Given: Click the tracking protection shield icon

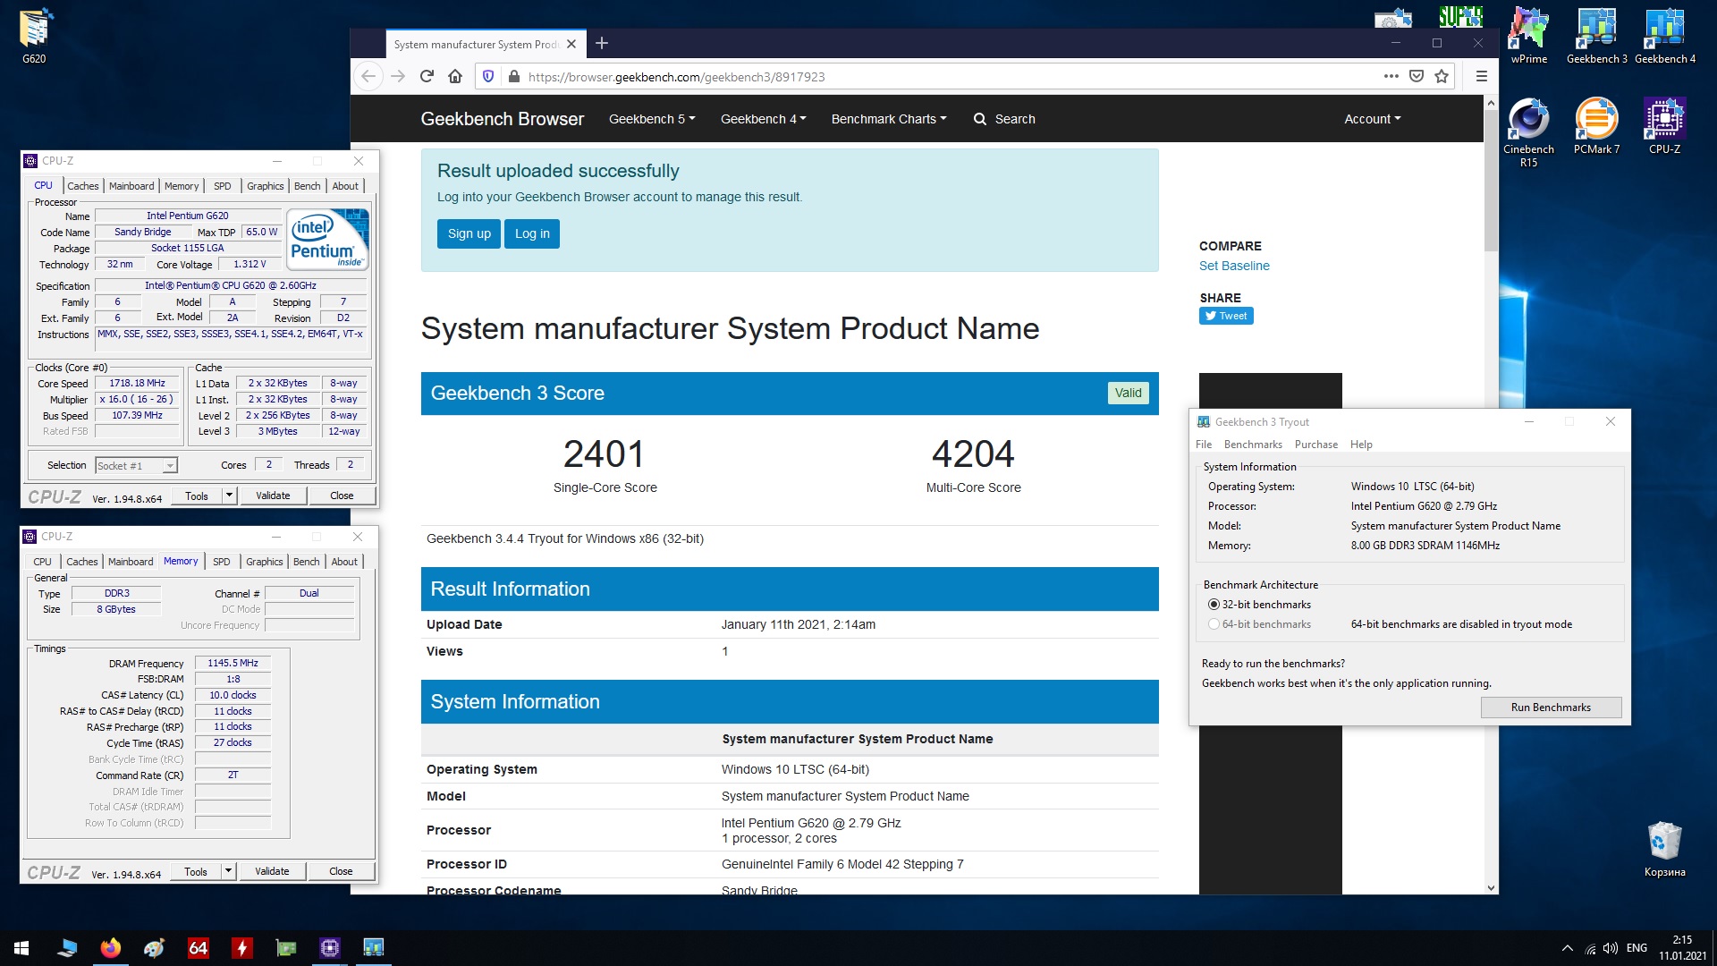Looking at the screenshot, I should pyautogui.click(x=488, y=77).
